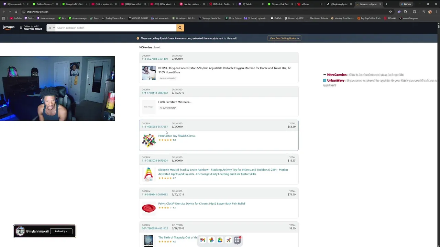Image resolution: width=440 pixels, height=247 pixels.
Task: Open the Alpha Futures bookmark
Action: (233, 18)
